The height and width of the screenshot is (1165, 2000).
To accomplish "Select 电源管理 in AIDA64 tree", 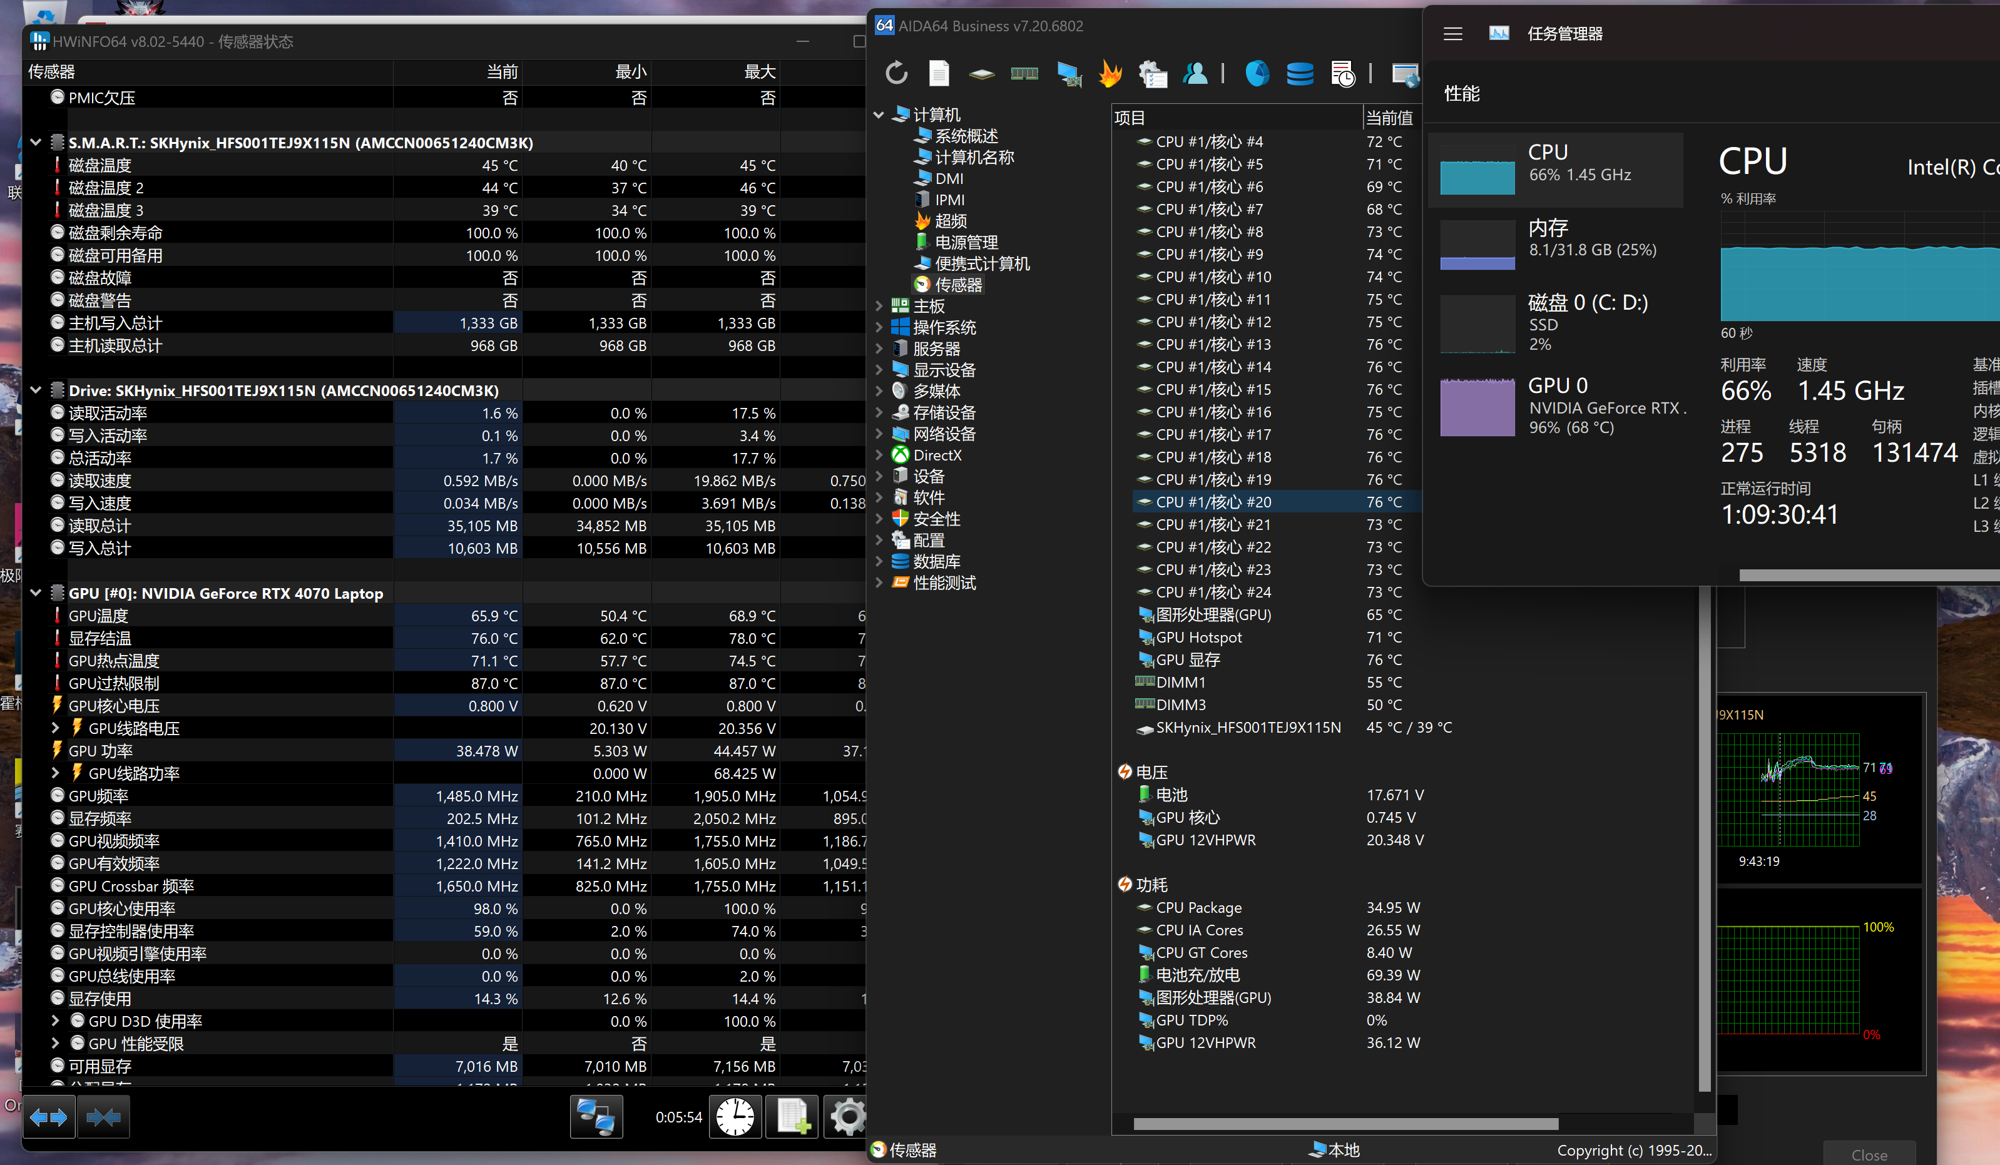I will 966,242.
